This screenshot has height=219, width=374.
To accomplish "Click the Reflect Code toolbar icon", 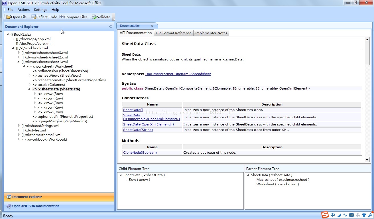I will pos(34,17).
